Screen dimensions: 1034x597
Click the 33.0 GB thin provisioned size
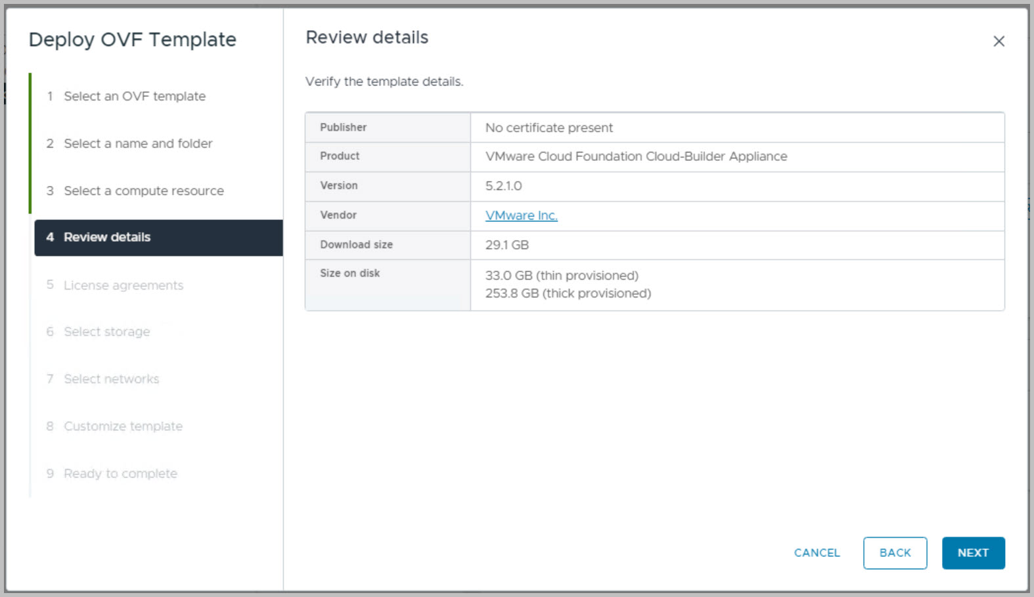(561, 276)
